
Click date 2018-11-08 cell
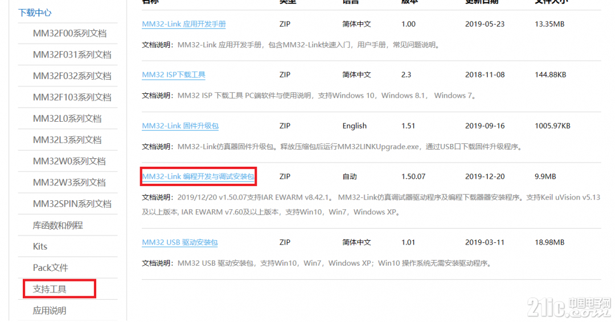click(x=485, y=75)
